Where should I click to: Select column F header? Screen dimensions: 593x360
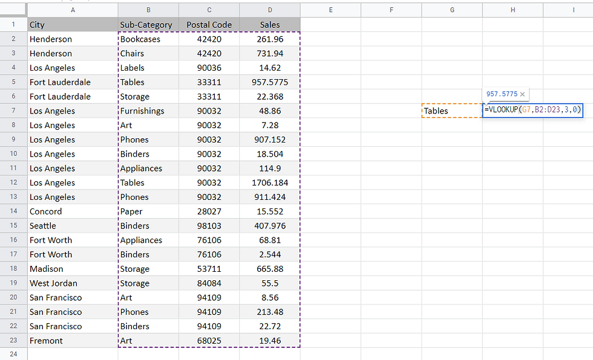coord(392,10)
